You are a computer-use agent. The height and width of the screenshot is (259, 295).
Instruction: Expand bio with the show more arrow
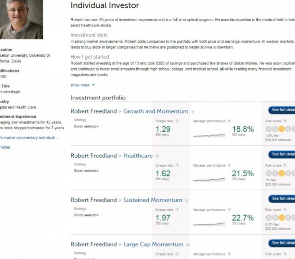click(93, 85)
